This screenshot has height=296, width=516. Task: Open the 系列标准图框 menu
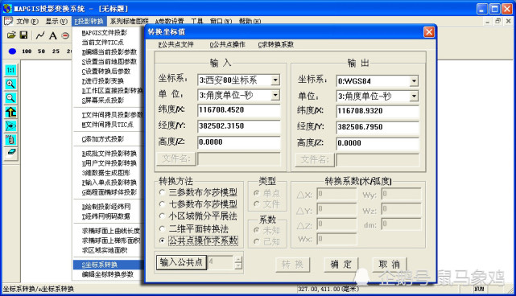click(x=129, y=22)
